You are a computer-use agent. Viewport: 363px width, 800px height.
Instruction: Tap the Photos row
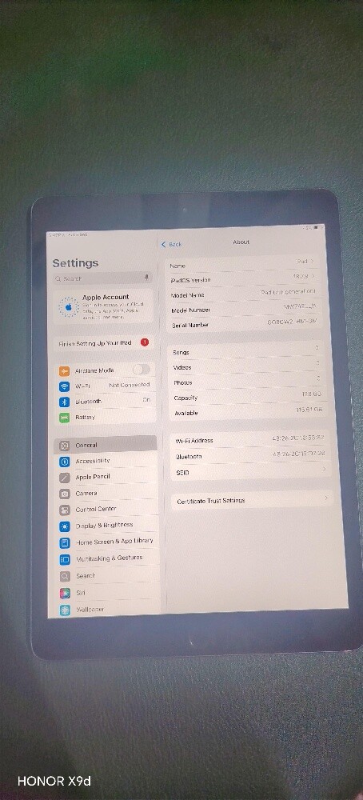(x=247, y=381)
